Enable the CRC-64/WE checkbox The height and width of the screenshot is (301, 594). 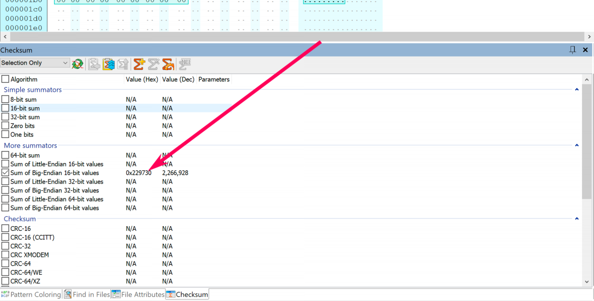click(x=5, y=272)
